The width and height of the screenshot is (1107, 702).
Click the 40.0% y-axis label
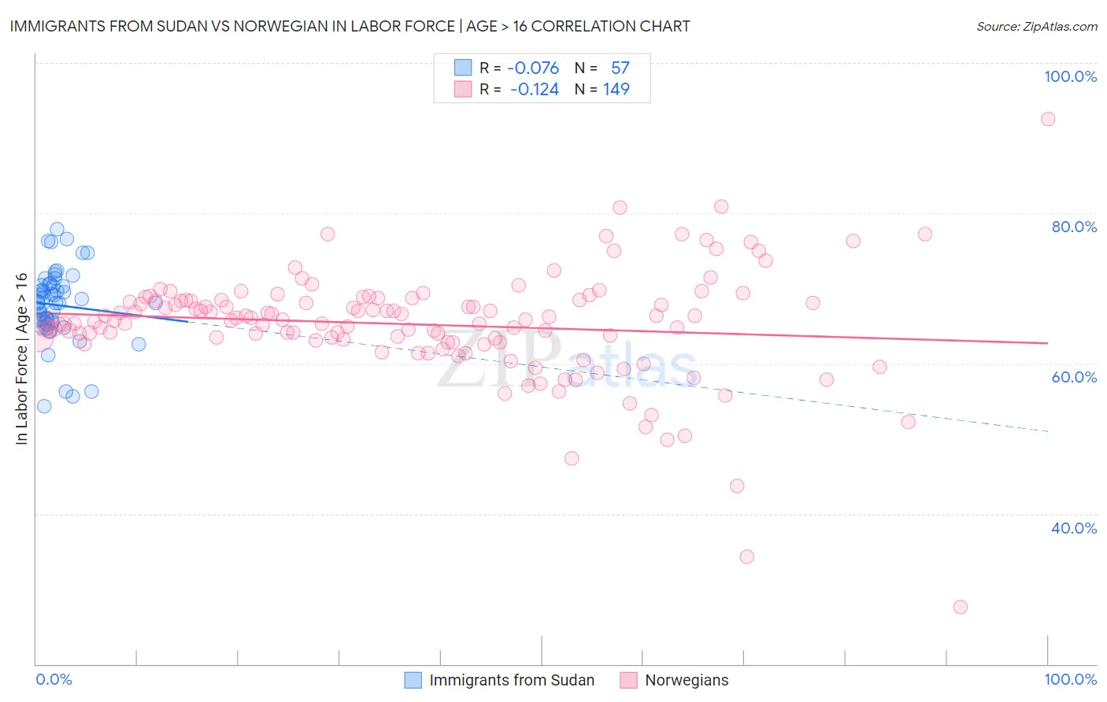(x=1074, y=528)
